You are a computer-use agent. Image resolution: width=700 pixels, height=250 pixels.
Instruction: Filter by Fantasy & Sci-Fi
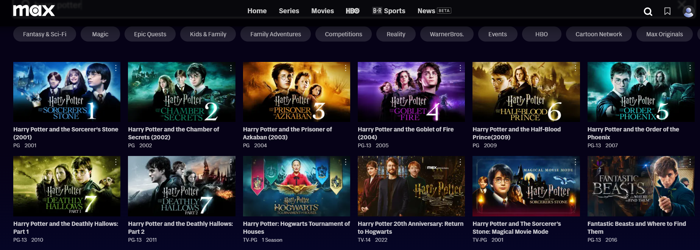tap(45, 34)
